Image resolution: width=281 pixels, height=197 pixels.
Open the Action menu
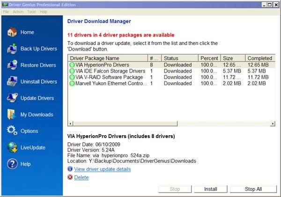click(18, 12)
